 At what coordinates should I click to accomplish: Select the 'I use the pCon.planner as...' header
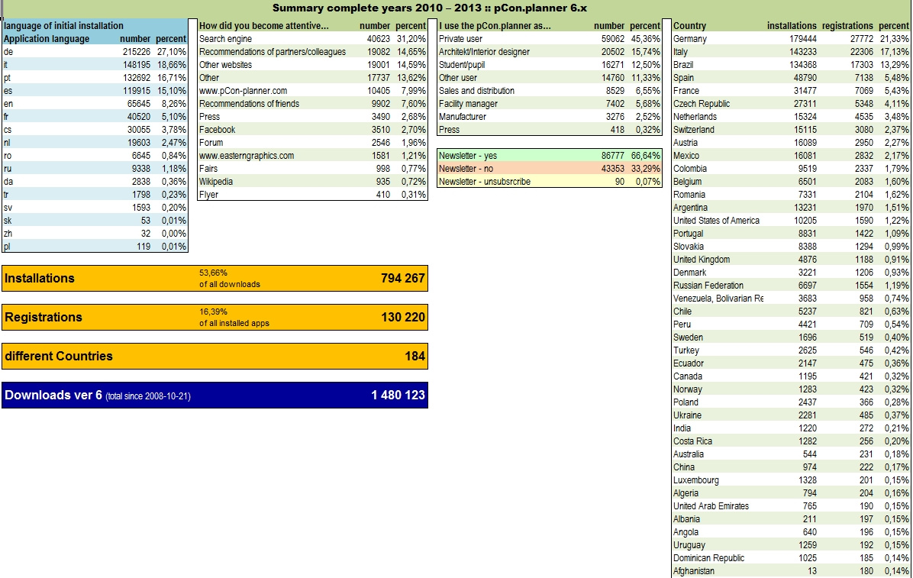click(x=495, y=25)
